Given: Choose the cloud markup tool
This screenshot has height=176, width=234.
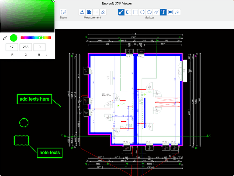Looking at the screenshot, I should pyautogui.click(x=128, y=12).
